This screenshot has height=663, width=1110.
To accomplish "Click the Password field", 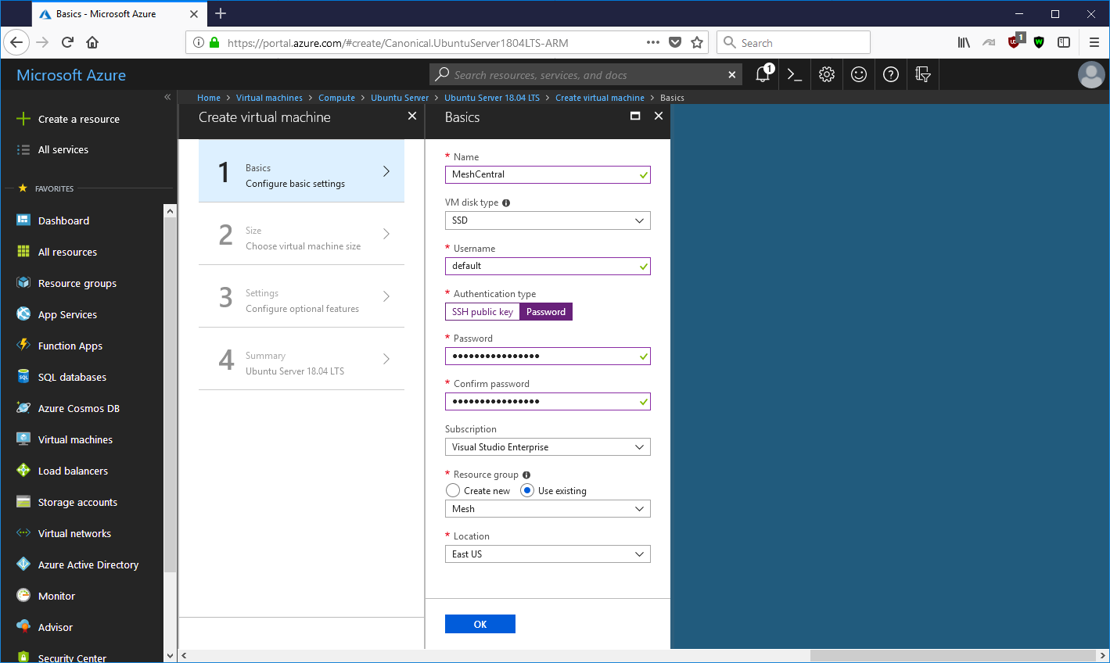I will coord(548,357).
